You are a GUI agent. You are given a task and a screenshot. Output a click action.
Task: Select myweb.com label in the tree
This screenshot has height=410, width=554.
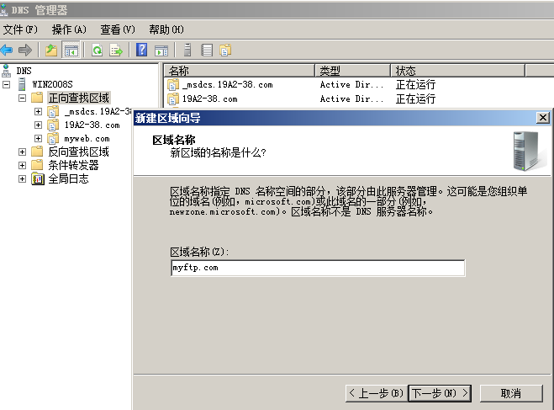coord(87,139)
